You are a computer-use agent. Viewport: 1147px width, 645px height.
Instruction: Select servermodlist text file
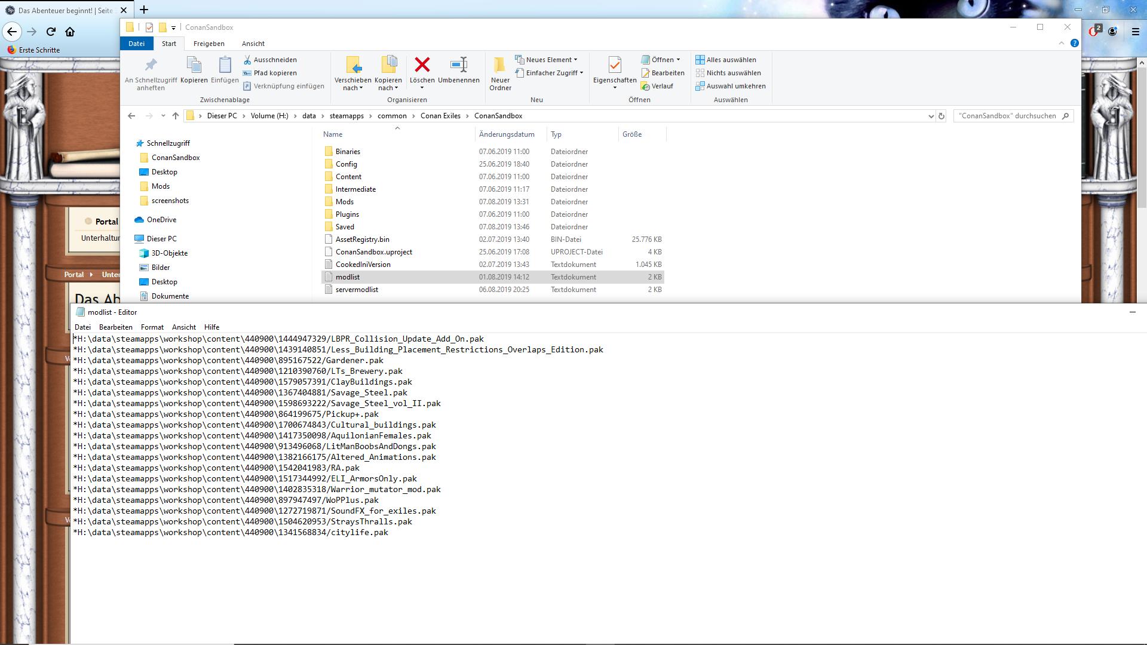pyautogui.click(x=357, y=290)
